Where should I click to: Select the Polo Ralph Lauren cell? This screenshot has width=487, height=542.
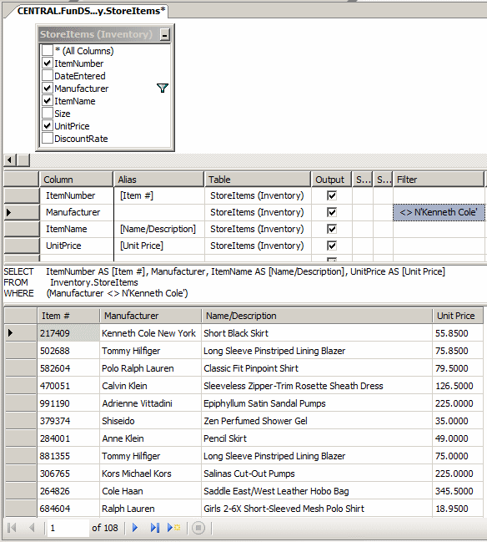tap(150, 368)
